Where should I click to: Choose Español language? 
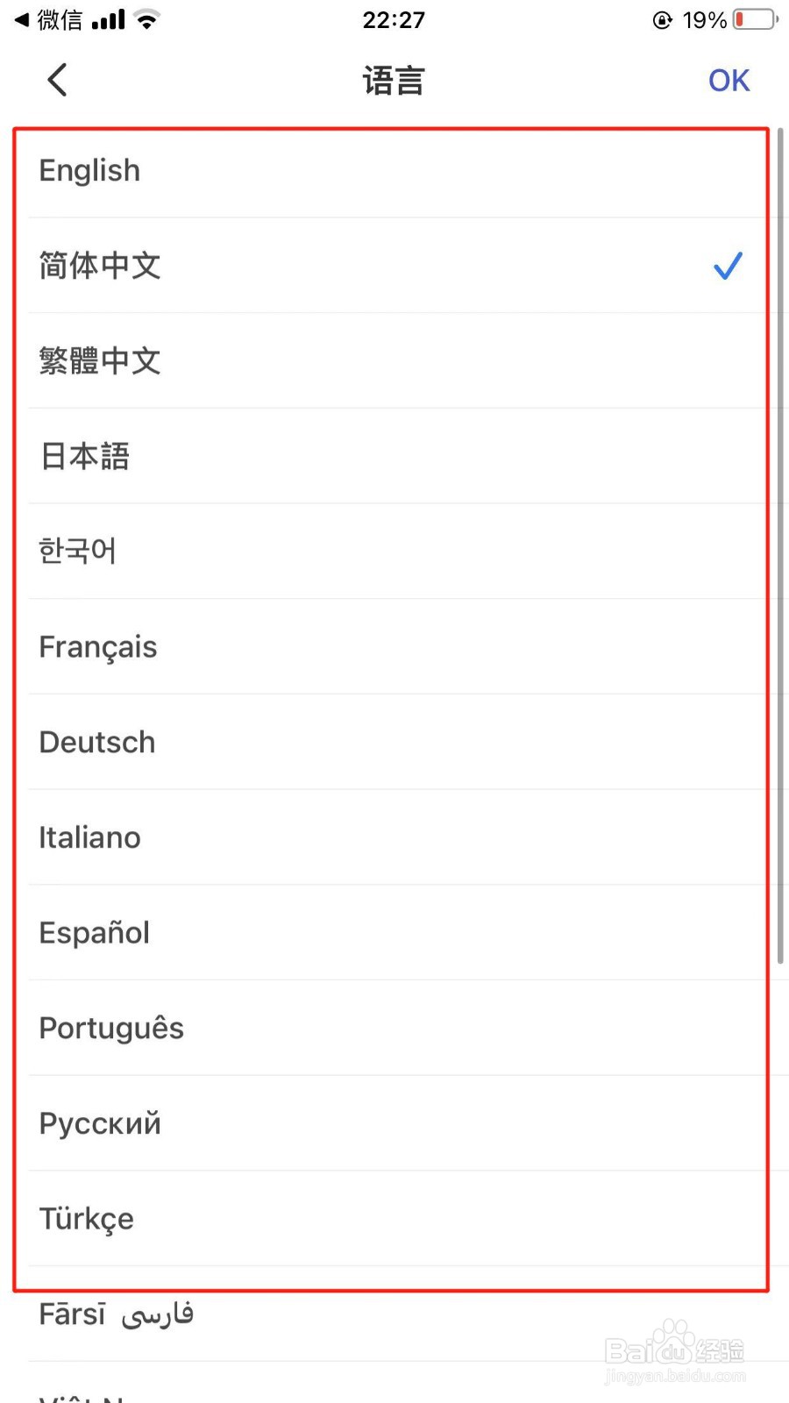394,933
